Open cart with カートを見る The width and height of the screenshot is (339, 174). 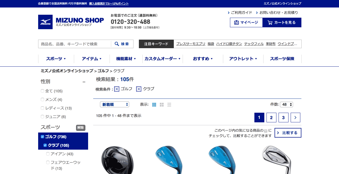click(x=282, y=22)
